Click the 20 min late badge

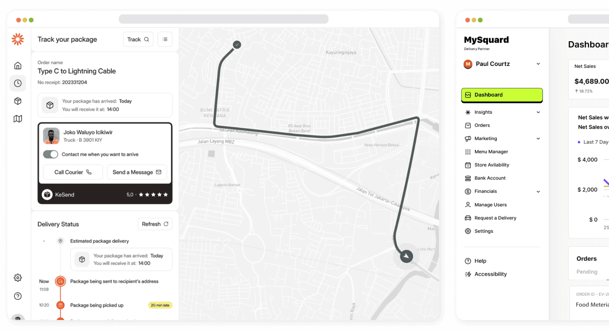pyautogui.click(x=160, y=305)
